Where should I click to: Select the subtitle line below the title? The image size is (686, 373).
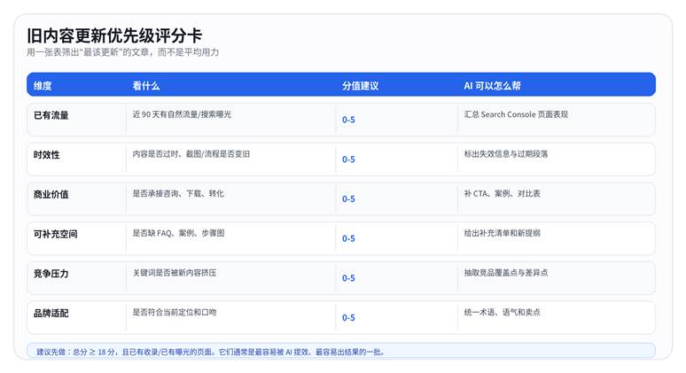[x=122, y=53]
